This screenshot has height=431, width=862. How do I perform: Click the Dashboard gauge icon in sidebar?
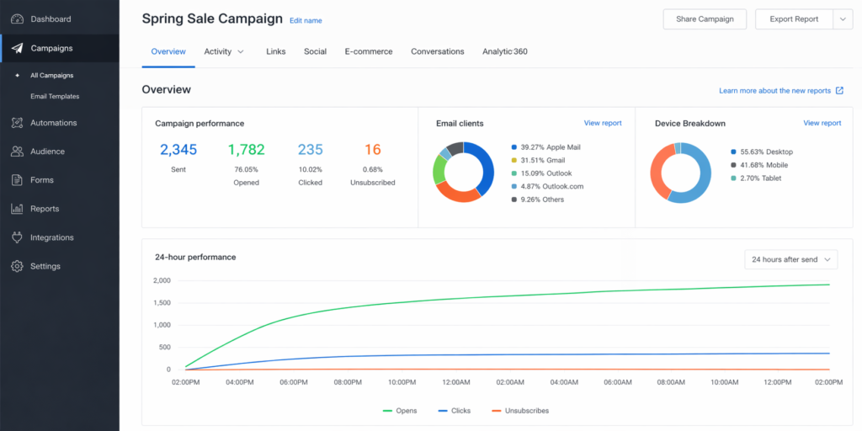(x=16, y=19)
